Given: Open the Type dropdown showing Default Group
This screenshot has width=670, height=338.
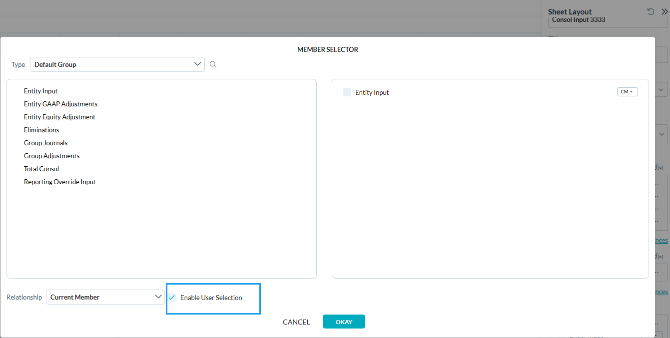Looking at the screenshot, I should 117,64.
